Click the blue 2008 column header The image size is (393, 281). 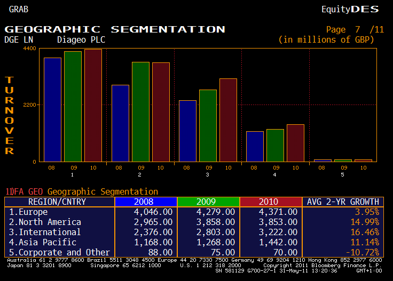point(145,202)
